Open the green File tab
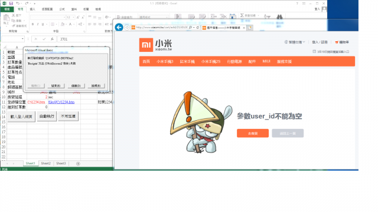Viewport: 378px width, 212px height. (x=7, y=9)
